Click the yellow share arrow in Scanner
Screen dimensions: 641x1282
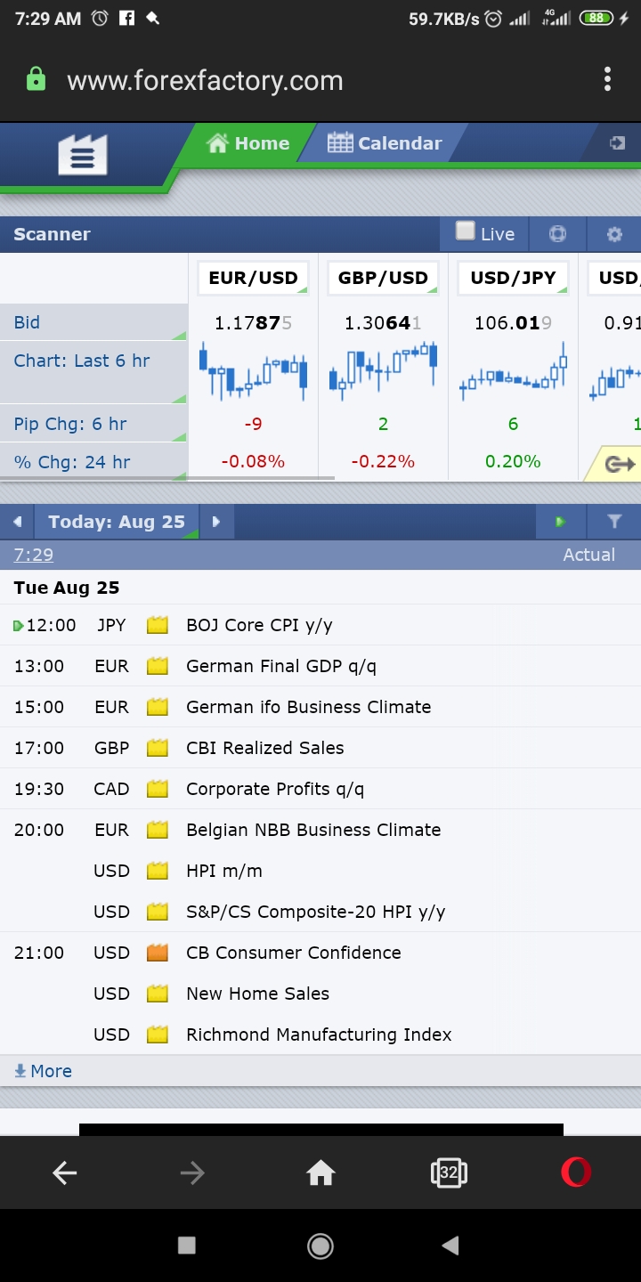point(620,464)
